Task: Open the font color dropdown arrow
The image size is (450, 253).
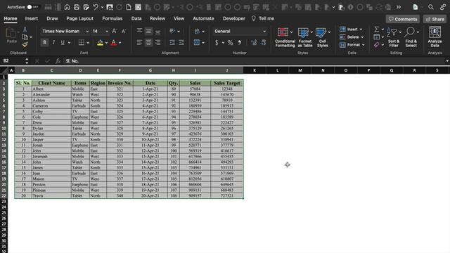Action: pos(120,43)
